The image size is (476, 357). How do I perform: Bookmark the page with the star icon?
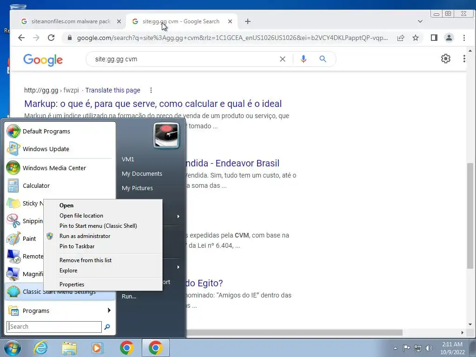[x=416, y=38]
